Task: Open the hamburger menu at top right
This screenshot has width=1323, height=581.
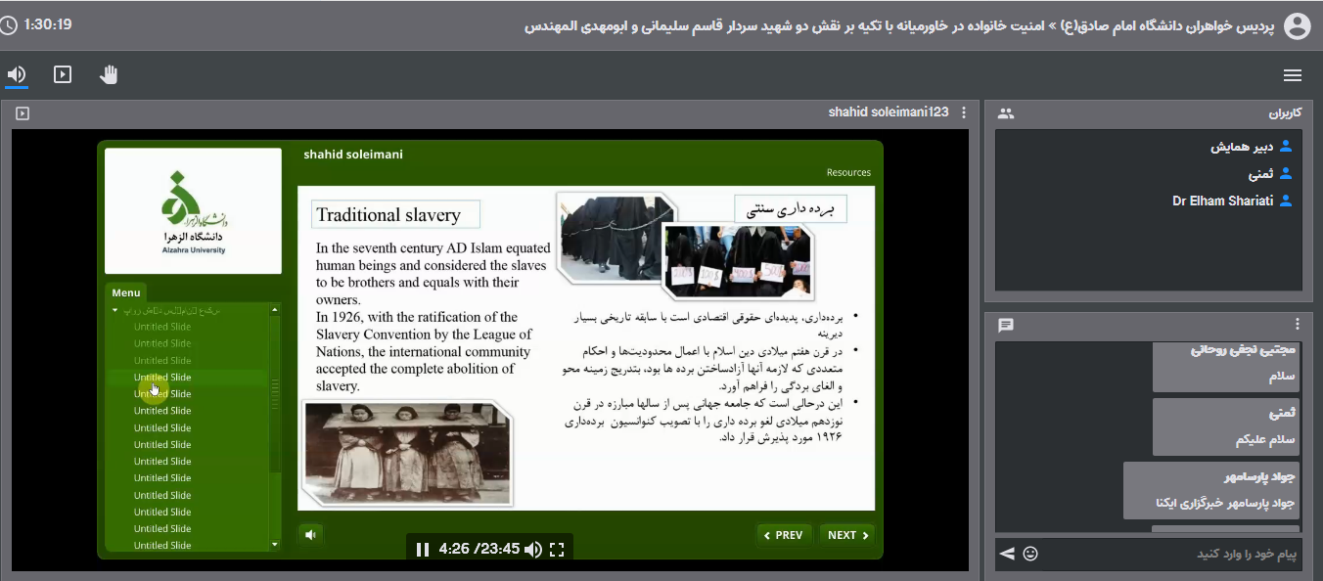Action: click(x=1293, y=74)
